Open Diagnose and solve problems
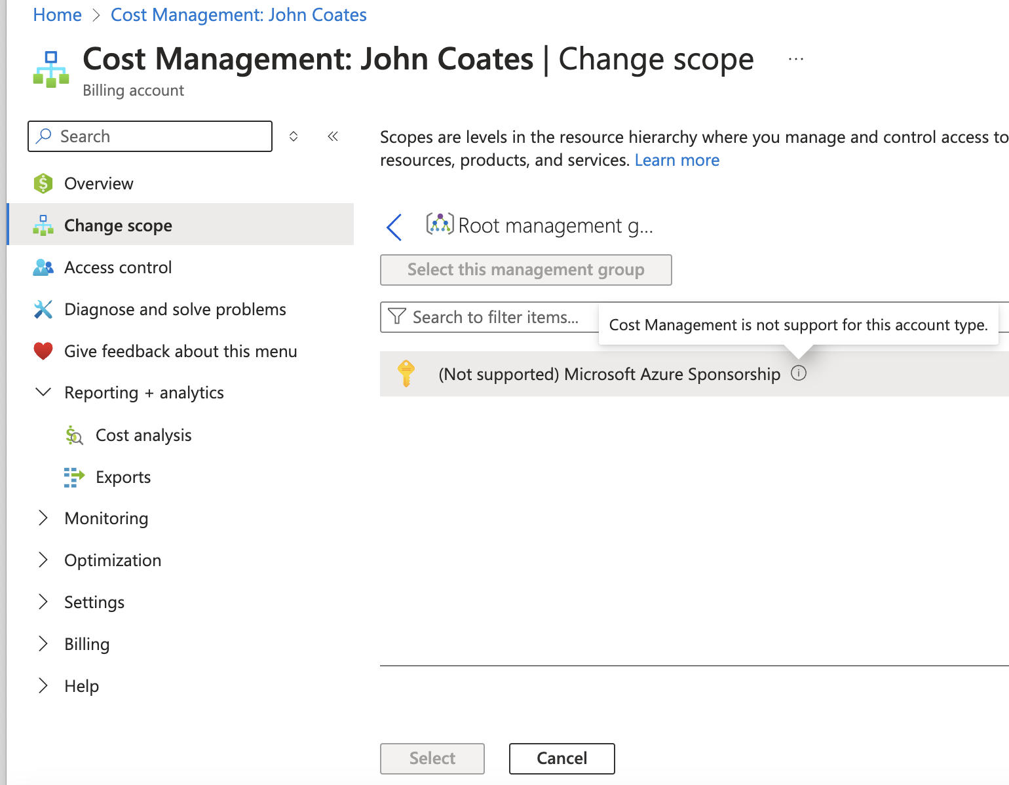This screenshot has height=785, width=1009. tap(180, 309)
